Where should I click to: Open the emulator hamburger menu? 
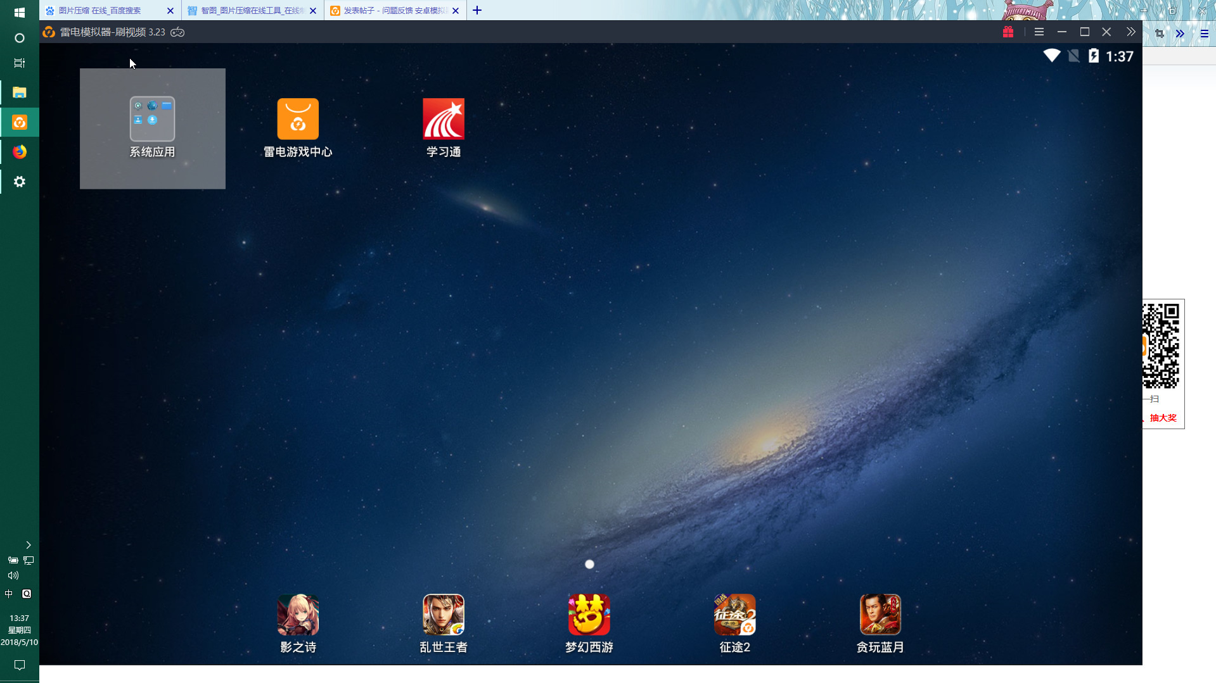click(x=1039, y=32)
